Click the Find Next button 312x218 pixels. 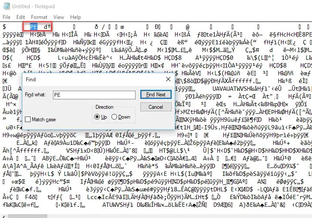point(156,95)
